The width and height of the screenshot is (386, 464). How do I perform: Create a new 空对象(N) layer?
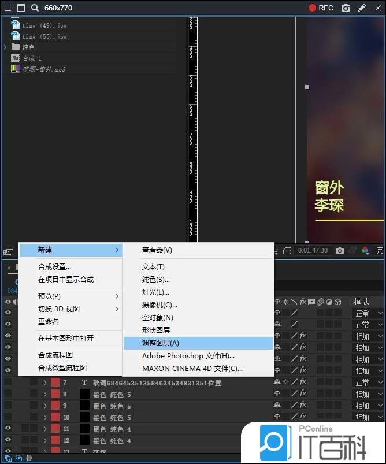pos(158,318)
